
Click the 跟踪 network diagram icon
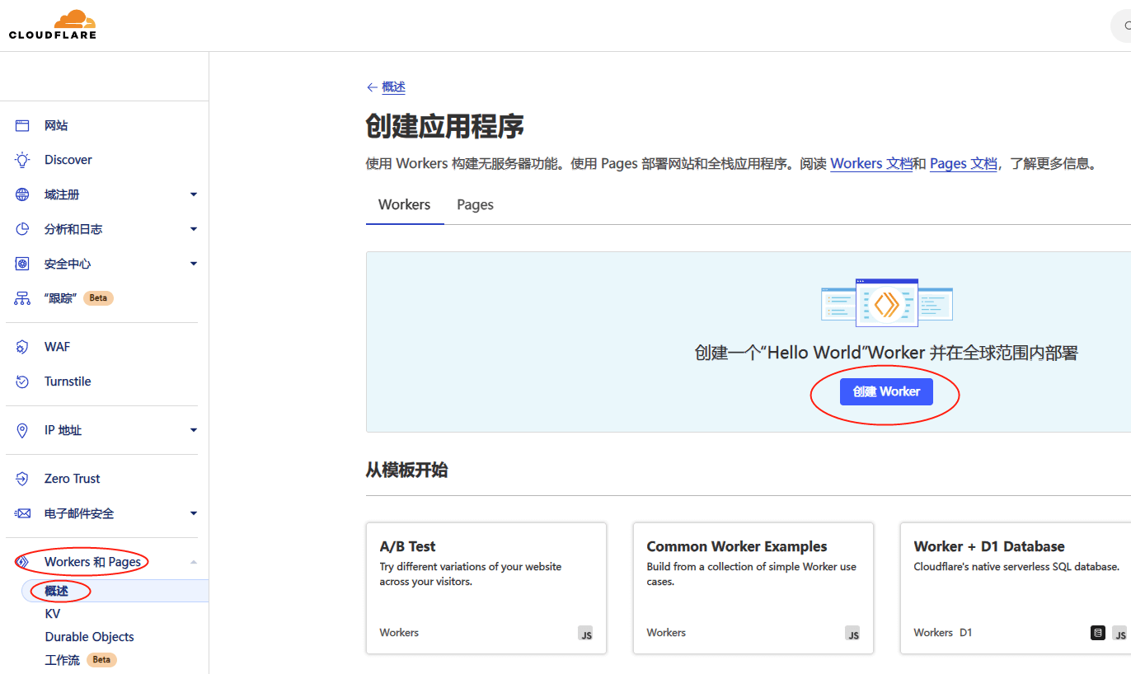coord(22,298)
